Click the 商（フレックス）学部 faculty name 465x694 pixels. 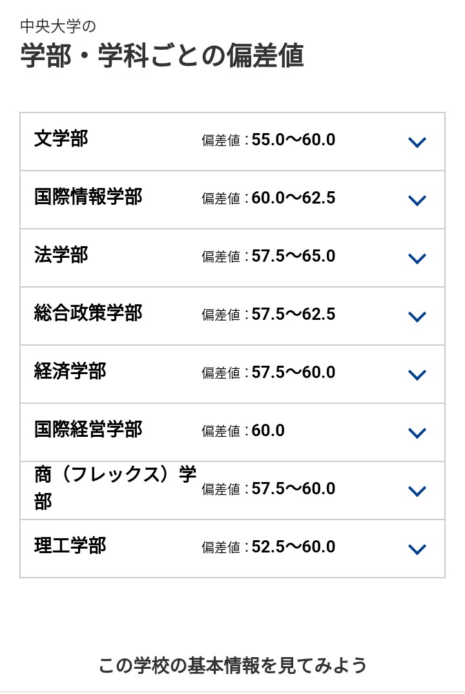(115, 488)
